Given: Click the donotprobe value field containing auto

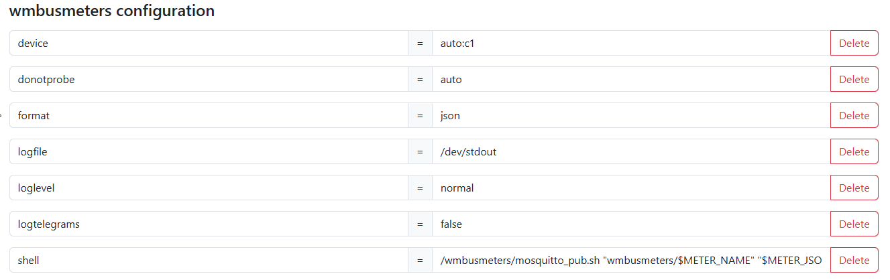Looking at the screenshot, I should coord(630,79).
